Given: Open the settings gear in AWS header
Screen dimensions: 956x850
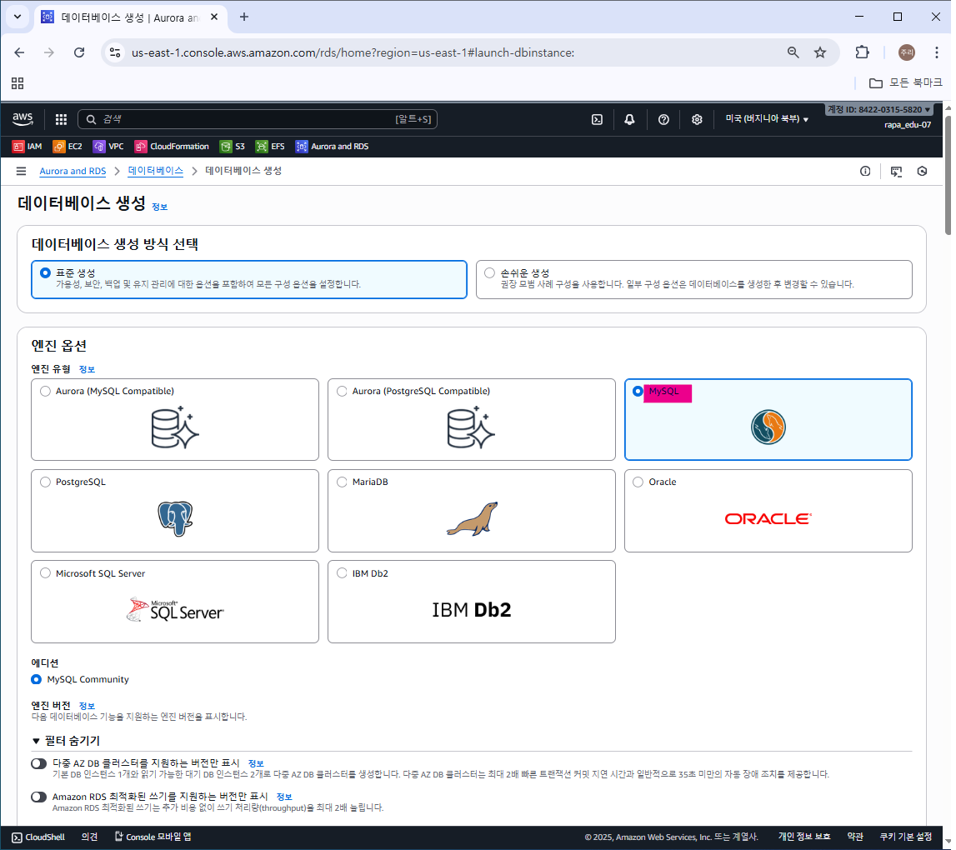Looking at the screenshot, I should coord(697,119).
